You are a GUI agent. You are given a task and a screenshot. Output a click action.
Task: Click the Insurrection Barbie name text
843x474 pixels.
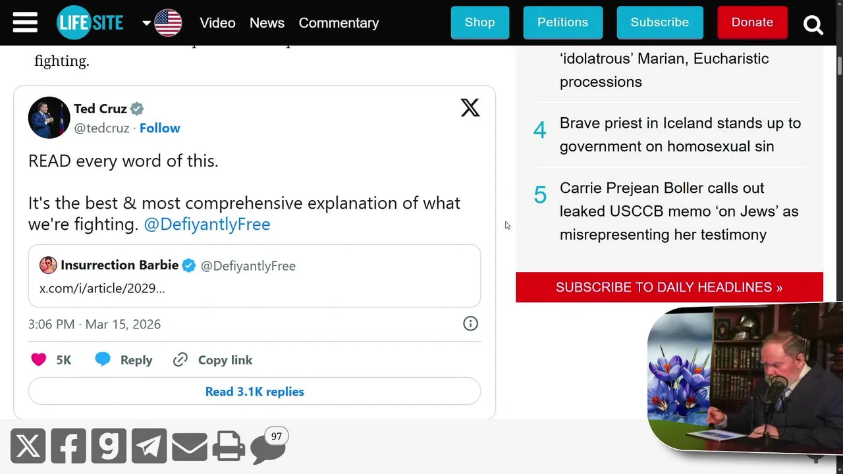119,265
